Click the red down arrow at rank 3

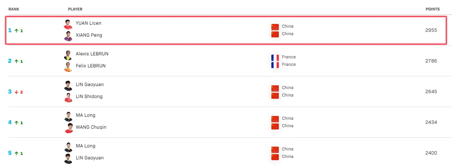point(16,92)
